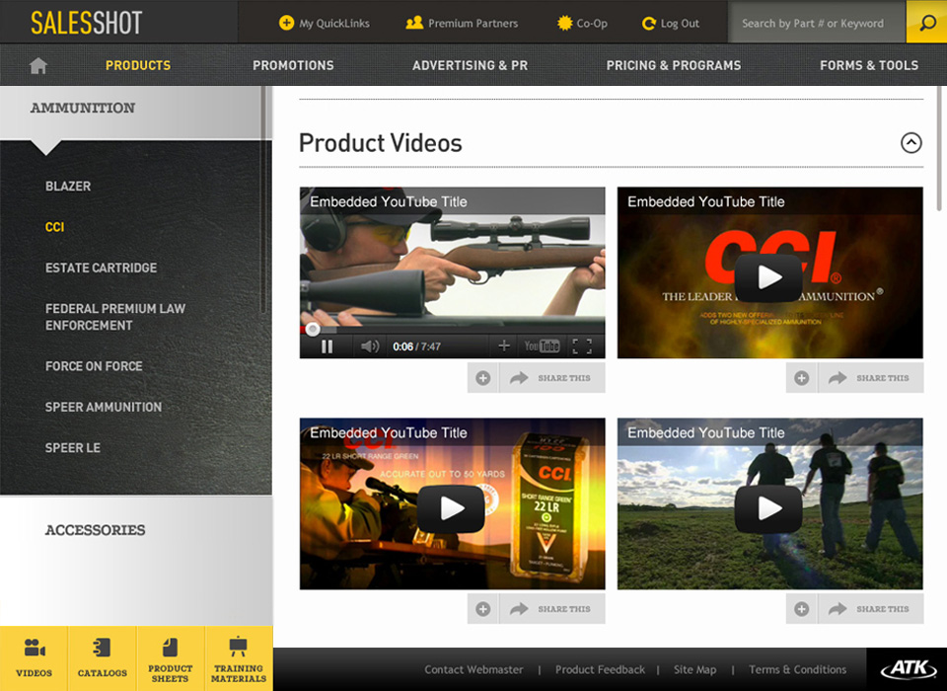Viewport: 947px width, 691px height.
Task: Open video on YouTube logo
Action: pos(542,346)
